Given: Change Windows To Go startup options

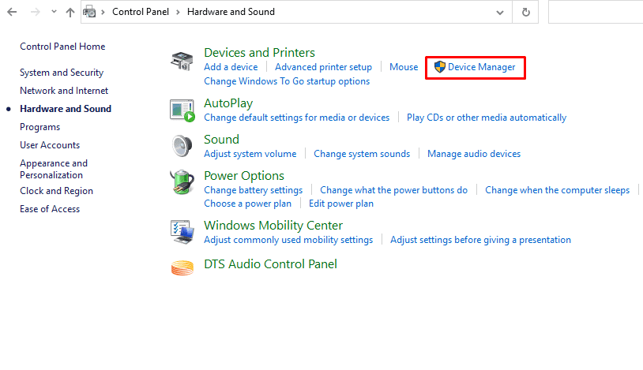Looking at the screenshot, I should (287, 81).
